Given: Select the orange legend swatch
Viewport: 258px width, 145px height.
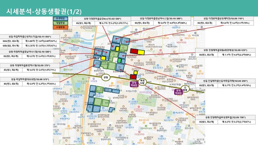Looking at the screenshot, I should [60, 27].
